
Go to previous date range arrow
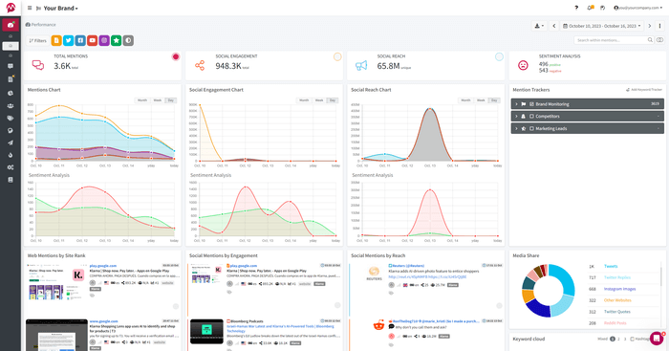[x=553, y=26]
